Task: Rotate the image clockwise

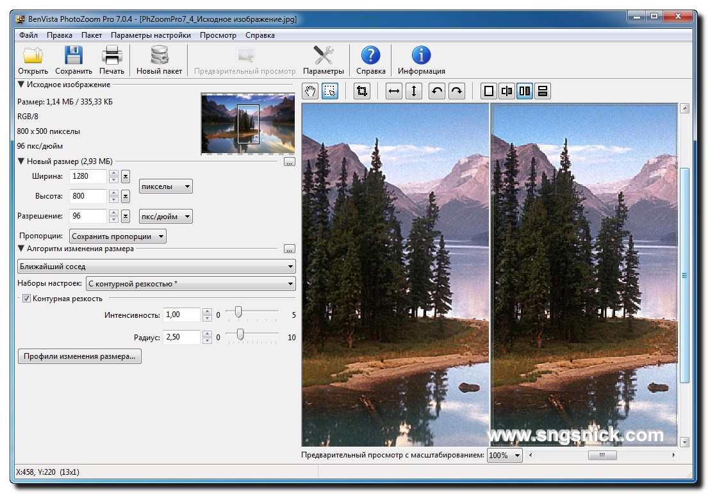Action: [456, 90]
